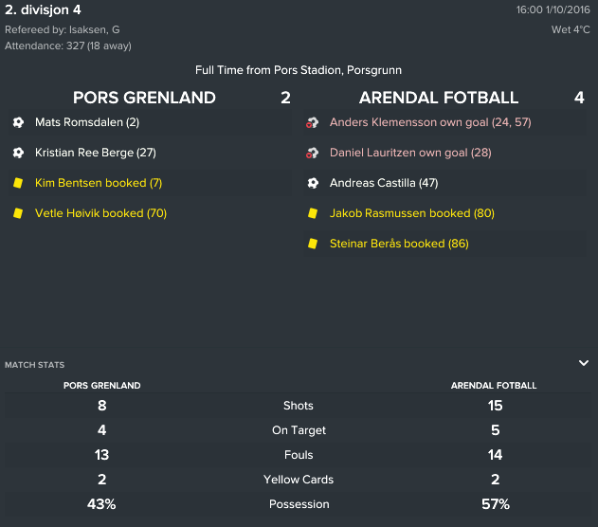Open the Pors Grenland team heading
Viewport: 598px width, 527px height.
coord(145,98)
